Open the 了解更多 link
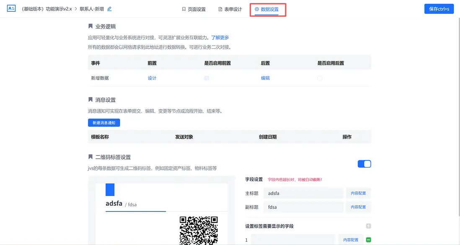The height and width of the screenshot is (245, 460). (x=220, y=38)
